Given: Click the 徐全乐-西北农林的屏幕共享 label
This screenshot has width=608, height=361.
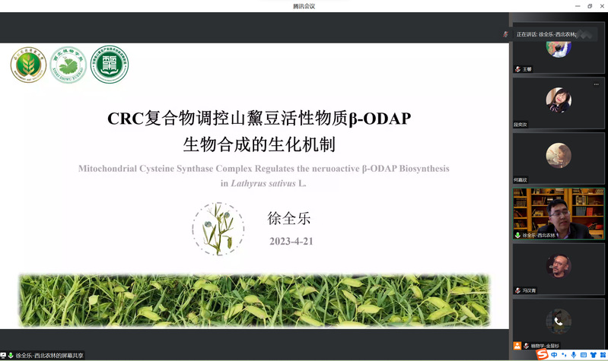Looking at the screenshot, I should click(49, 355).
